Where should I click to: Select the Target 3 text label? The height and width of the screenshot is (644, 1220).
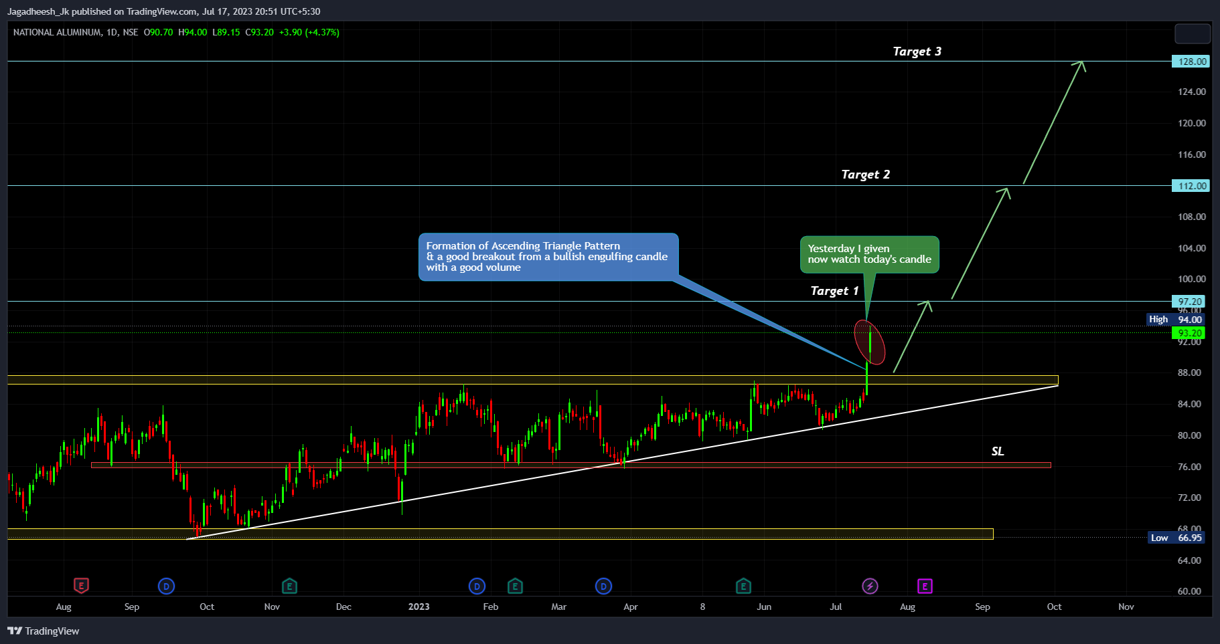tap(917, 51)
